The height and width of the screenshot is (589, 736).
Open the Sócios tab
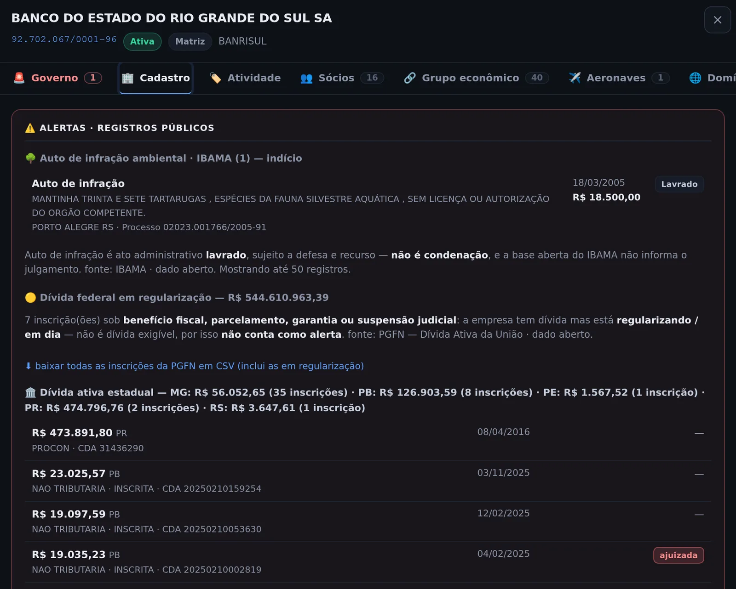click(x=342, y=78)
